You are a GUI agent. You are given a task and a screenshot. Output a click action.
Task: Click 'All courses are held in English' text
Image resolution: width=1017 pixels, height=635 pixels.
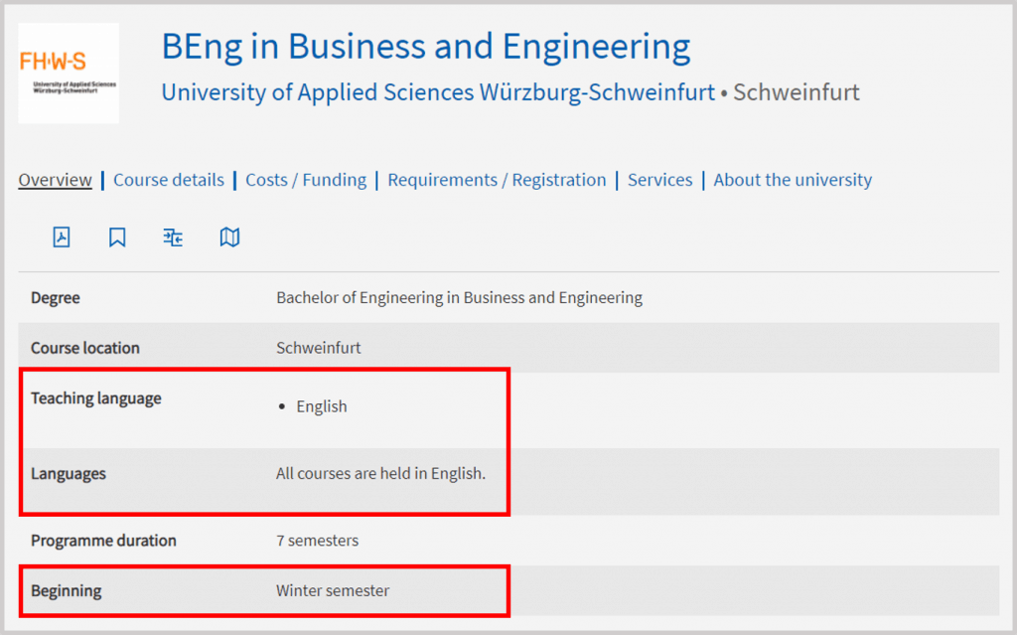click(x=380, y=473)
